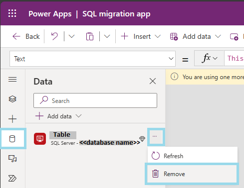Open the Media icon in left rail
Viewport: 244px width, 188px height.
12,159
